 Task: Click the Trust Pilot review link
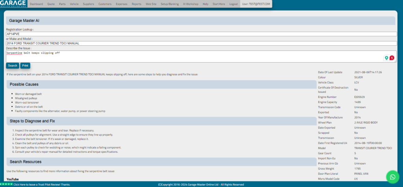pos(42,184)
